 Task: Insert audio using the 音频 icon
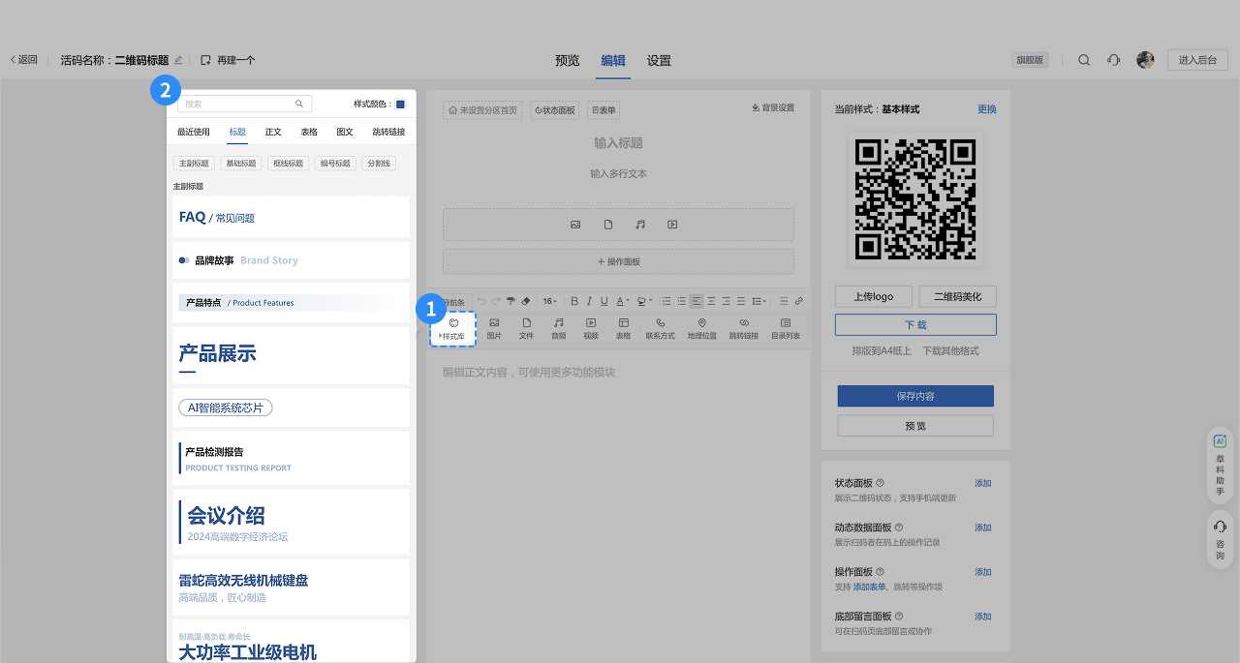point(559,328)
